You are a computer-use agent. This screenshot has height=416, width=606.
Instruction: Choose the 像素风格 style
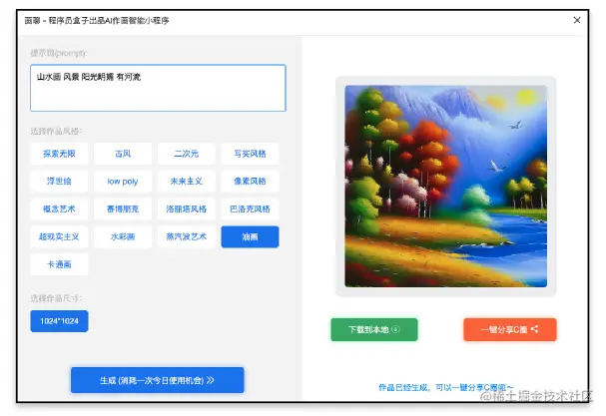[250, 182]
